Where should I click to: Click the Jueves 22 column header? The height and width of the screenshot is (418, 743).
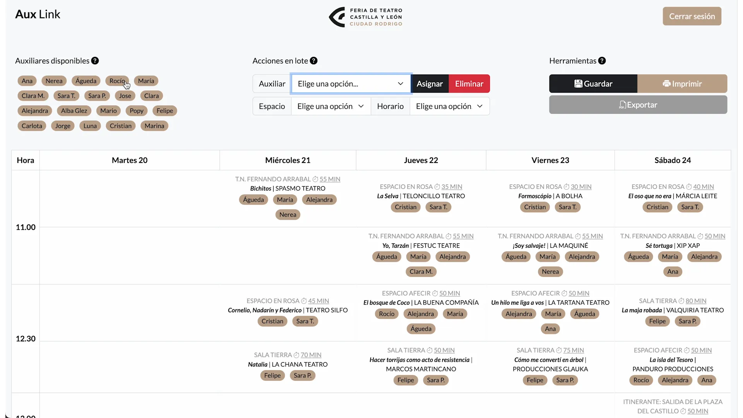(x=421, y=160)
